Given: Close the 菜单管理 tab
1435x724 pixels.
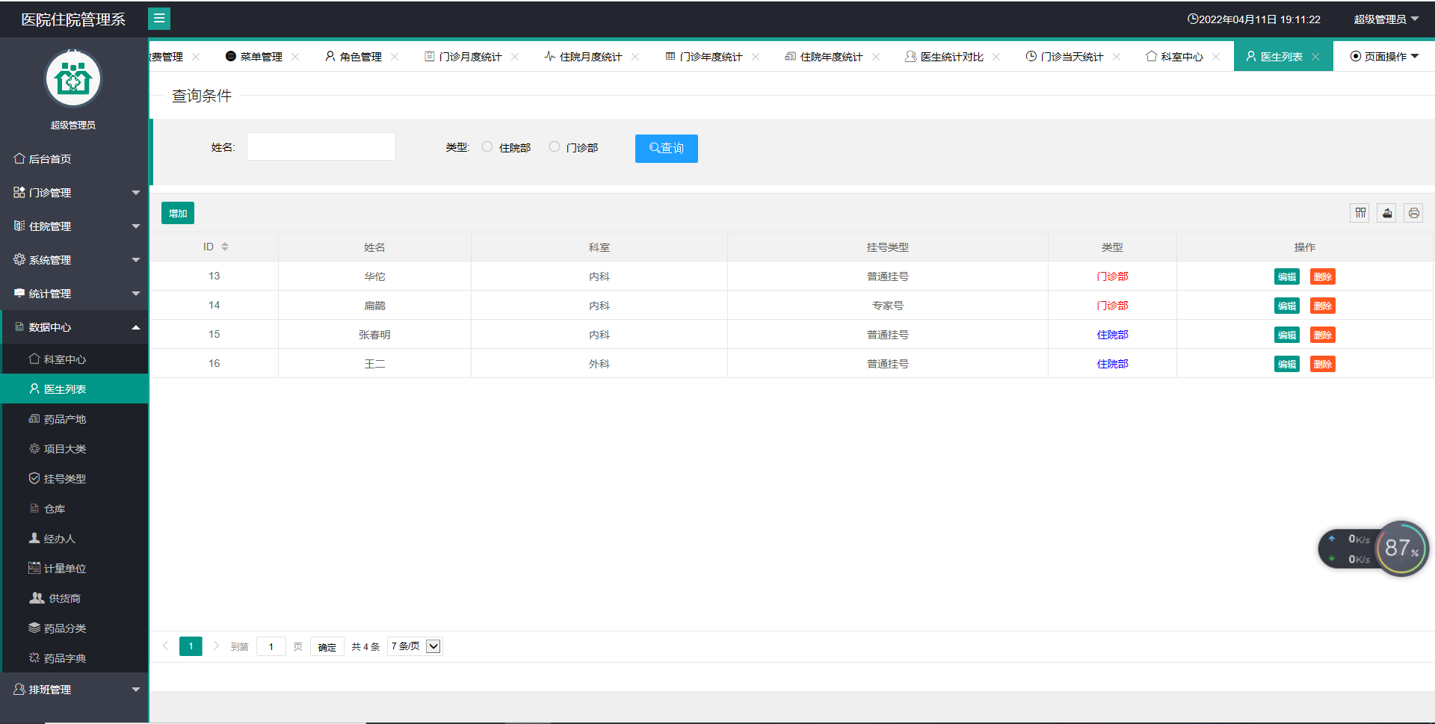Looking at the screenshot, I should pos(295,57).
